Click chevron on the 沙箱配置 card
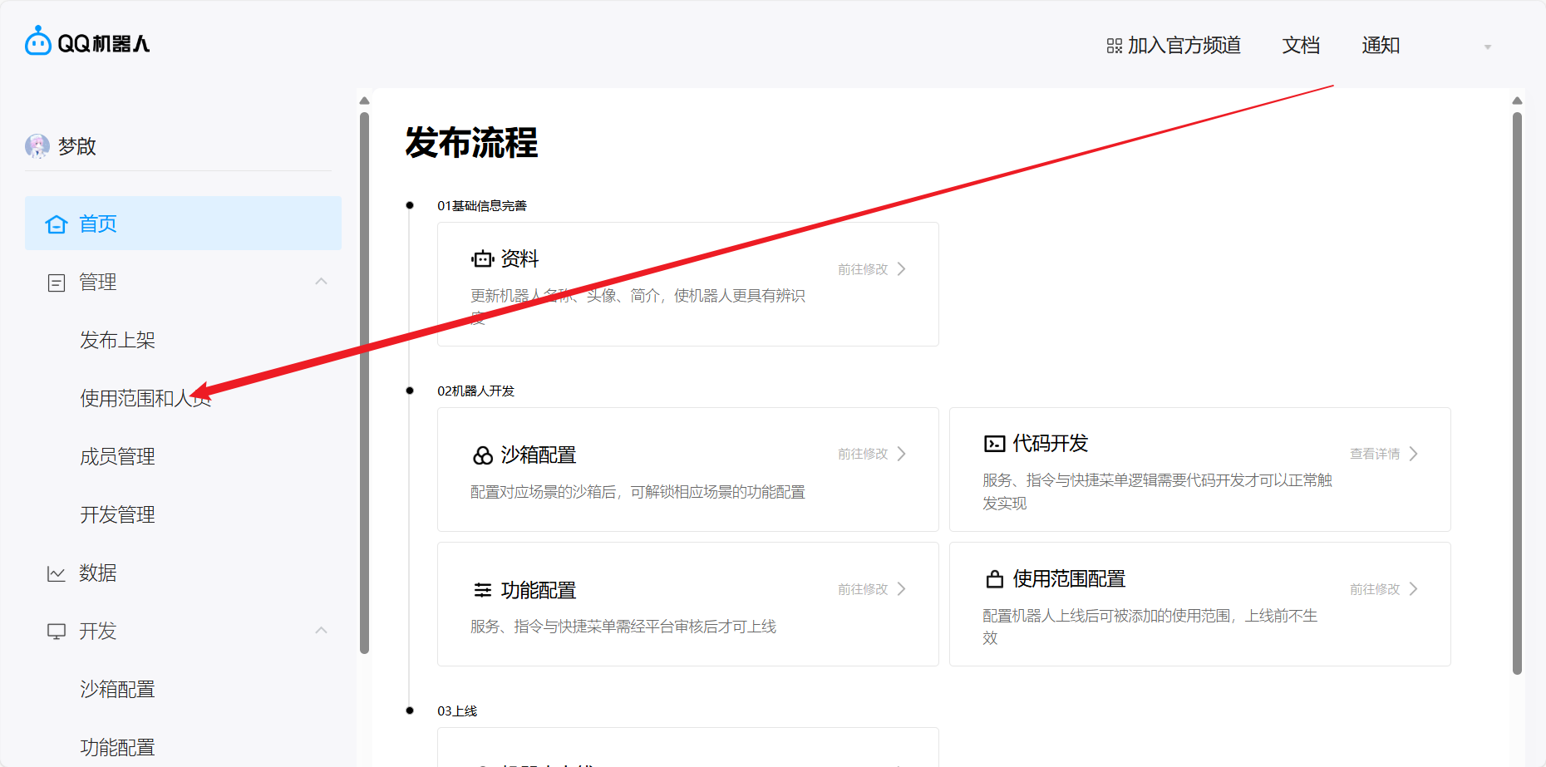The width and height of the screenshot is (1546, 767). pyautogui.click(x=902, y=454)
